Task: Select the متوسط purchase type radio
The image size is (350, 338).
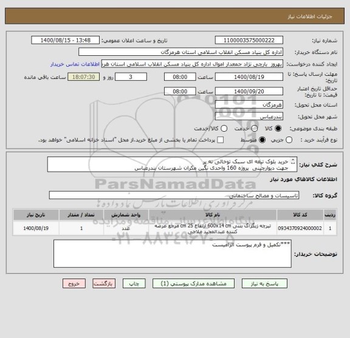Action: pyautogui.click(x=262, y=140)
